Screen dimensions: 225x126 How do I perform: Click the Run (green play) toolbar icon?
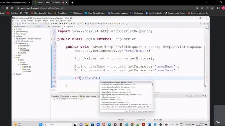point(56,23)
